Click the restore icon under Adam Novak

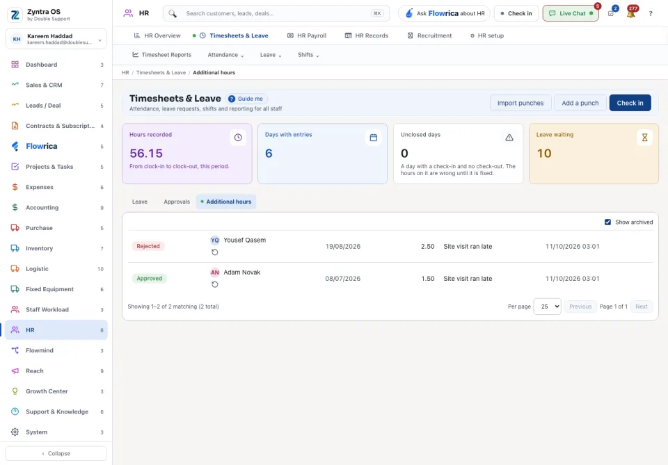(215, 284)
